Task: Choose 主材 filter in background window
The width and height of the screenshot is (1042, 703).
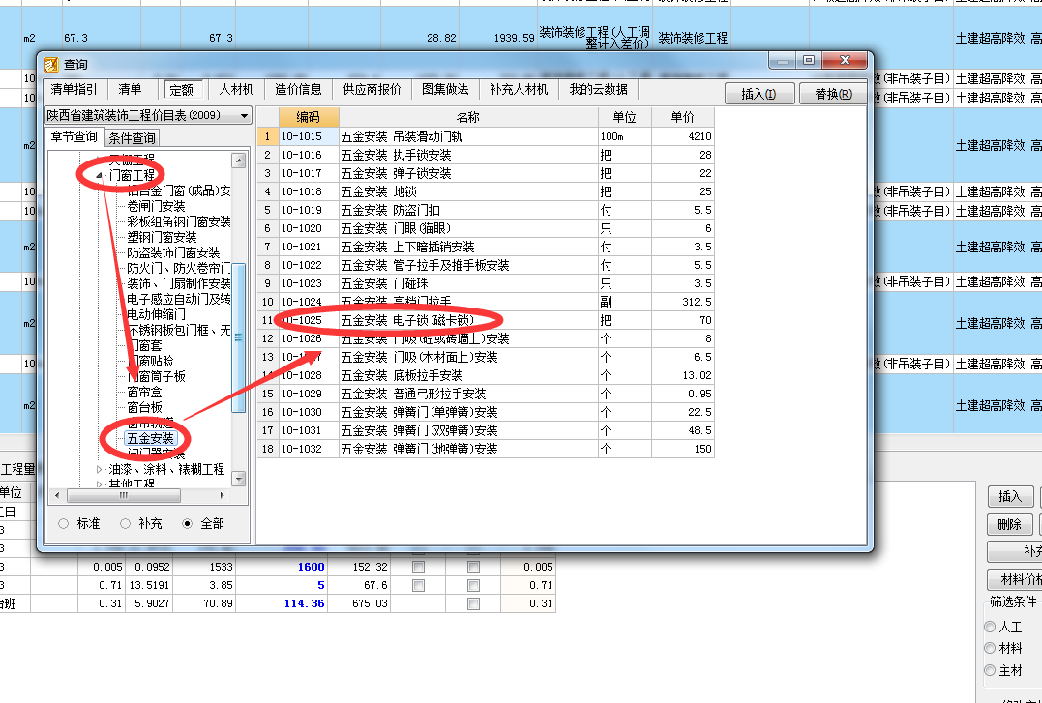Action: 990,670
